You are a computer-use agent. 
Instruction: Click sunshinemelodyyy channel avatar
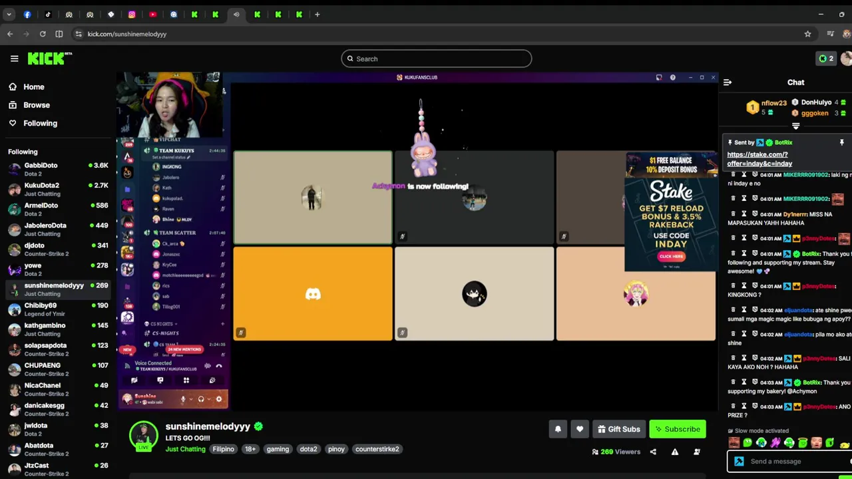pyautogui.click(x=143, y=435)
